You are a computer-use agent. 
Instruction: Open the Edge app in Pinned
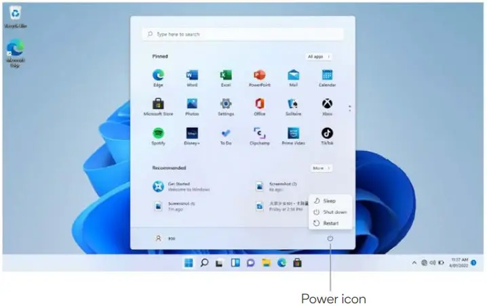[x=158, y=78]
